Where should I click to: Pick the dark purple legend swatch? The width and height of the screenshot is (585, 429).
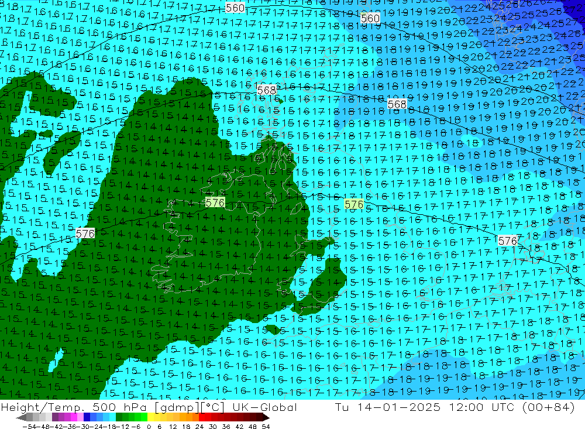coord(55,417)
